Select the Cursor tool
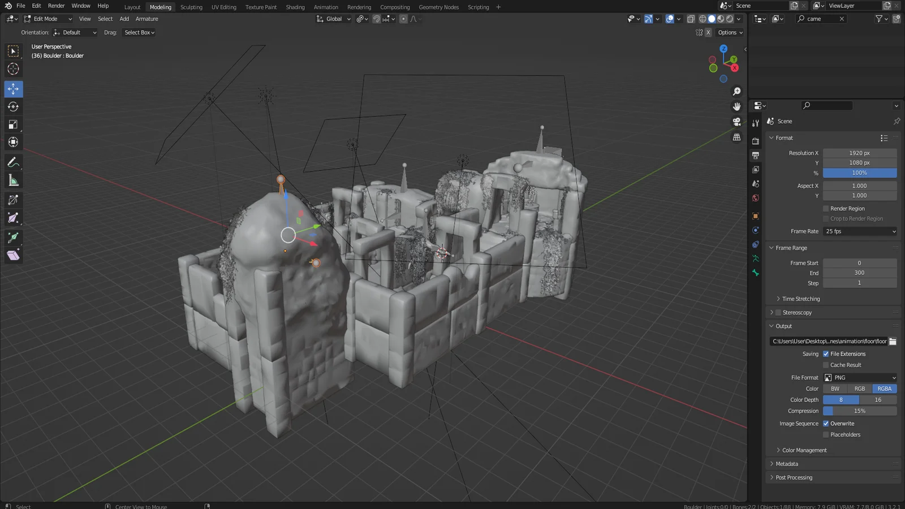Image resolution: width=905 pixels, height=509 pixels. [x=14, y=69]
